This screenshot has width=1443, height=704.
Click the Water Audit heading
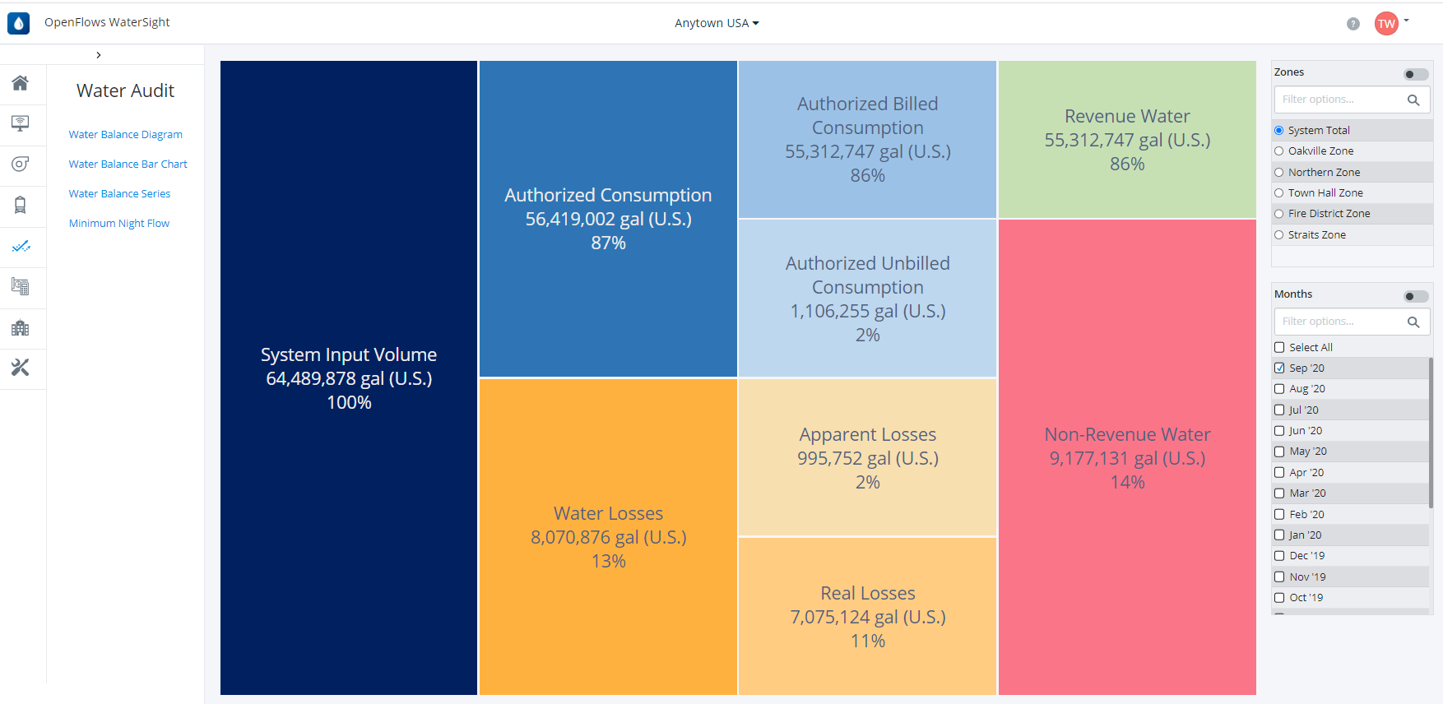(x=125, y=90)
